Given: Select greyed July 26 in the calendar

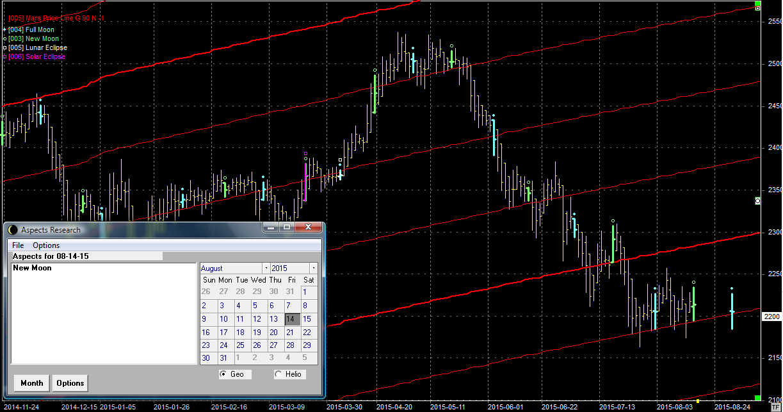Looking at the screenshot, I should click(206, 292).
